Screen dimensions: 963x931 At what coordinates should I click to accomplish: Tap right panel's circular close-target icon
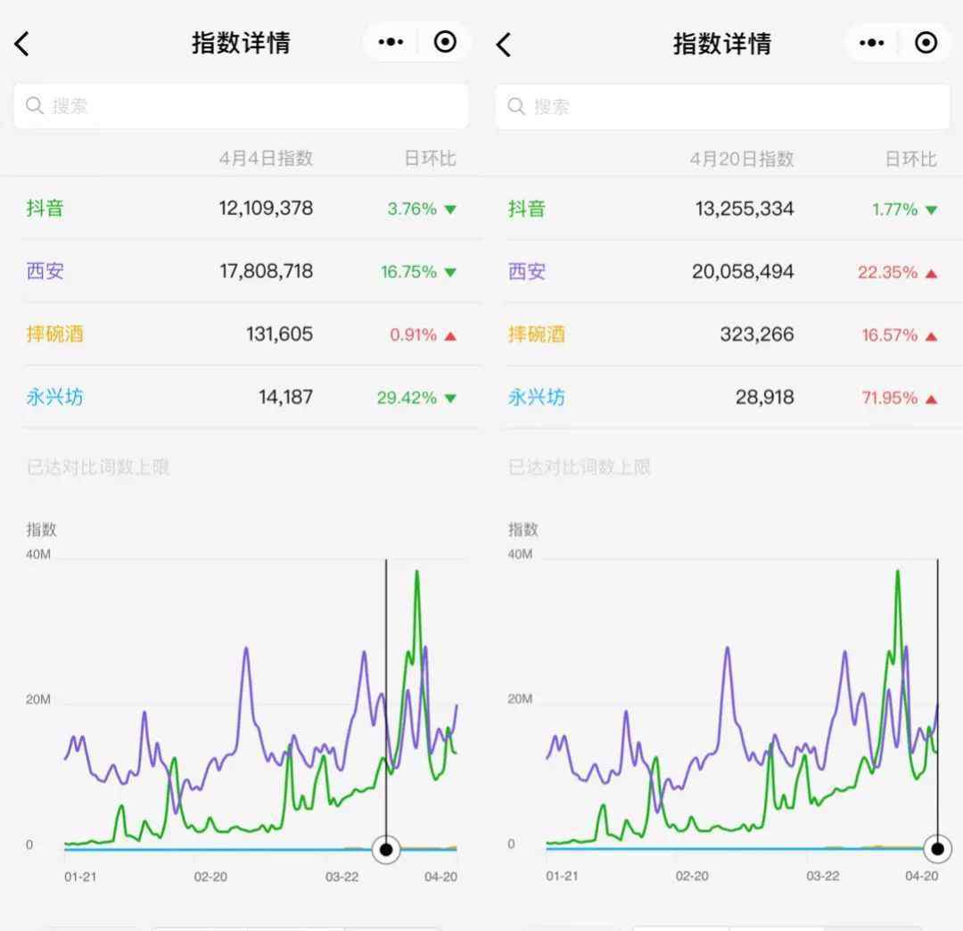(x=926, y=43)
